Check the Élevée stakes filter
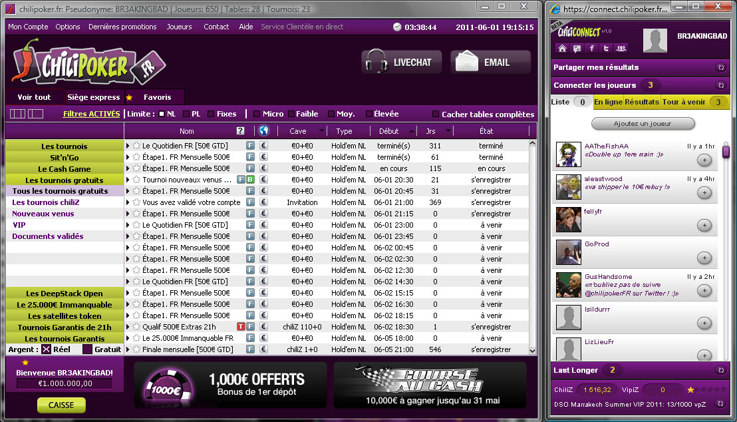Screen dimensions: 737x422 tap(369, 114)
